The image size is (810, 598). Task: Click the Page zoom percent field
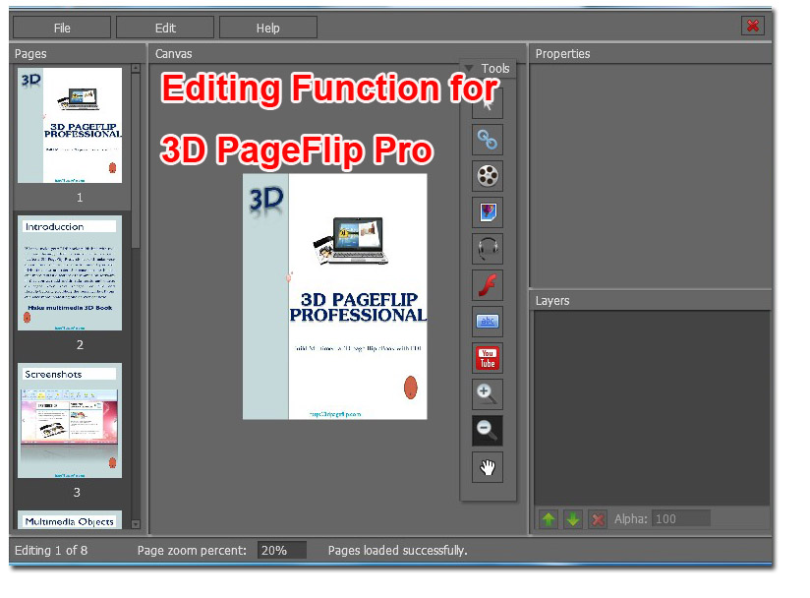(x=282, y=551)
